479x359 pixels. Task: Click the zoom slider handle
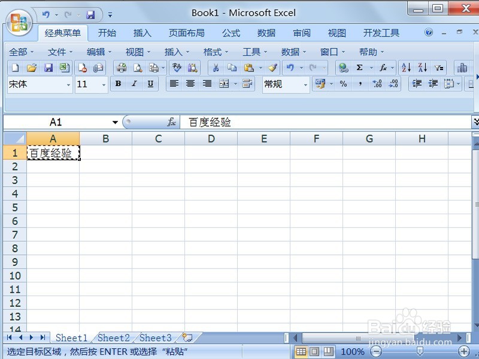point(420,352)
